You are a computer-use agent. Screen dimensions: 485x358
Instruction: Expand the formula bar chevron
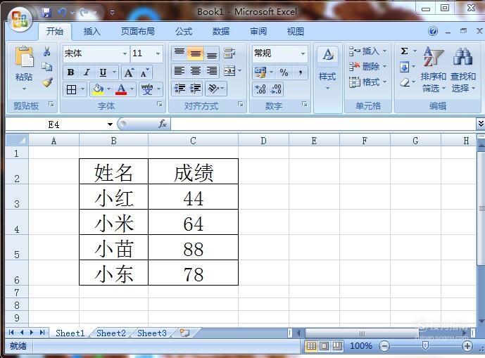481,124
